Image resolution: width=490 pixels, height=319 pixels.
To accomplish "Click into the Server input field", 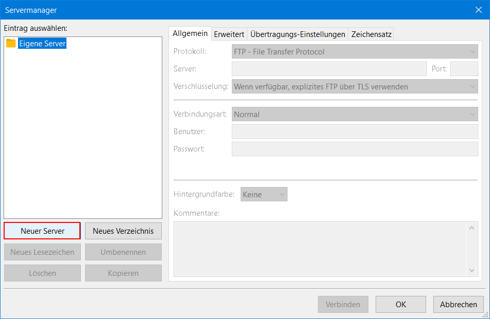I will click(x=329, y=69).
